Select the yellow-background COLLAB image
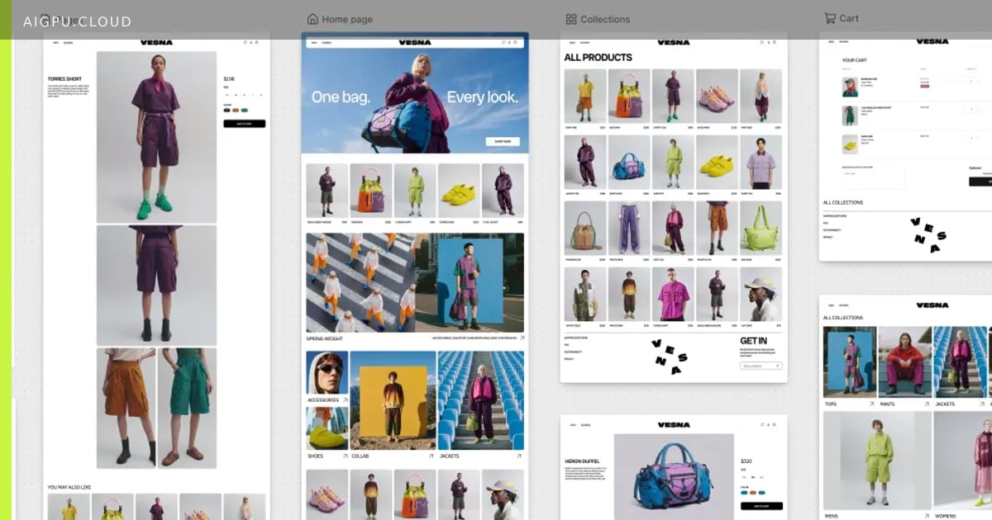Image resolution: width=992 pixels, height=520 pixels. pyautogui.click(x=393, y=400)
